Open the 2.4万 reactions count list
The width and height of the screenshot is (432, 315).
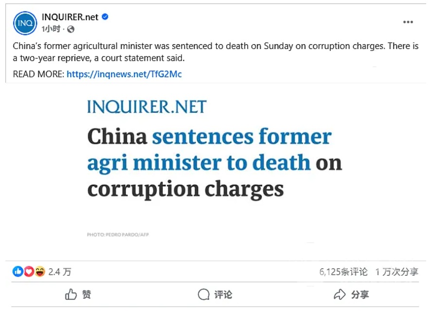(x=60, y=272)
